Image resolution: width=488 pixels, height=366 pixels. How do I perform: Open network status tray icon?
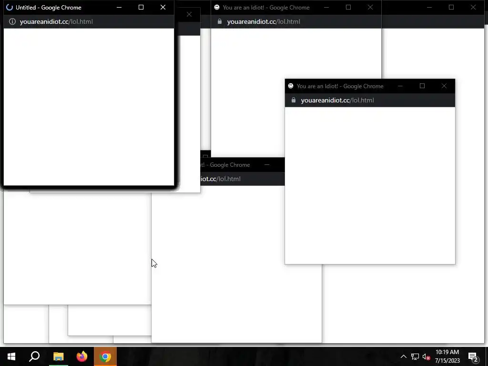[x=415, y=356]
